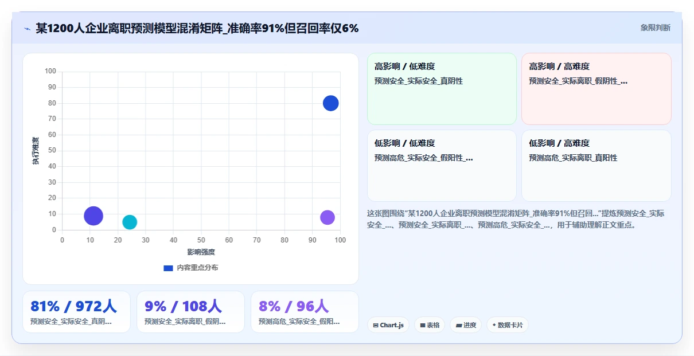Click the dark blue bubble near value 80
This screenshot has width=694, height=356.
click(331, 103)
